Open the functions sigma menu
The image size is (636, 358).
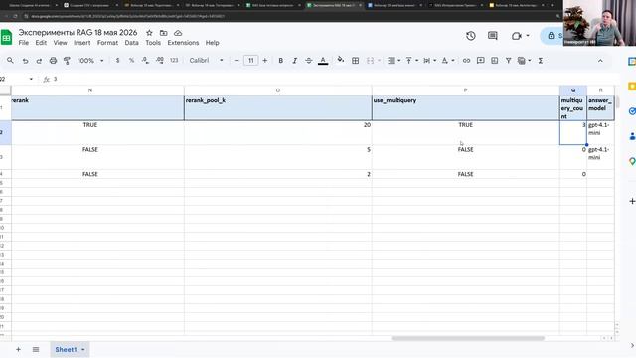pyautogui.click(x=541, y=60)
